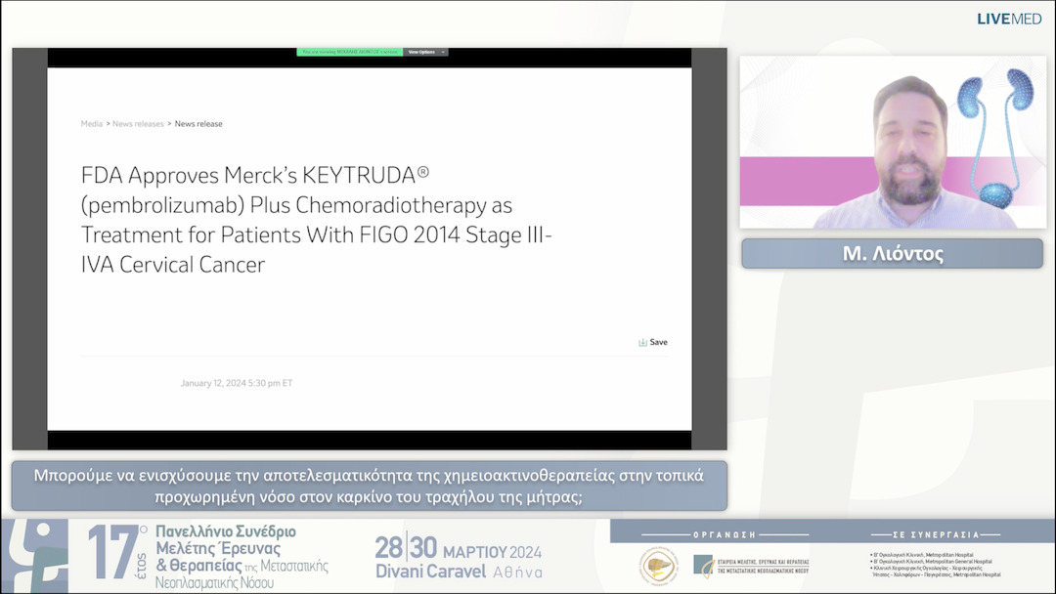Click the January 12, 2024 date stamp

click(x=237, y=383)
